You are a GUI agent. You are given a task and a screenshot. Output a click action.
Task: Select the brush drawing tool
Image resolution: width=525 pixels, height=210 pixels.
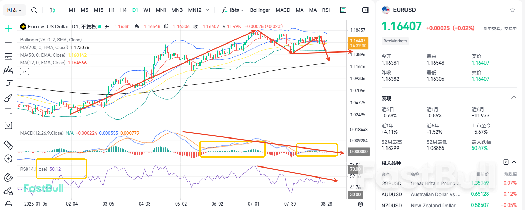tap(8, 98)
